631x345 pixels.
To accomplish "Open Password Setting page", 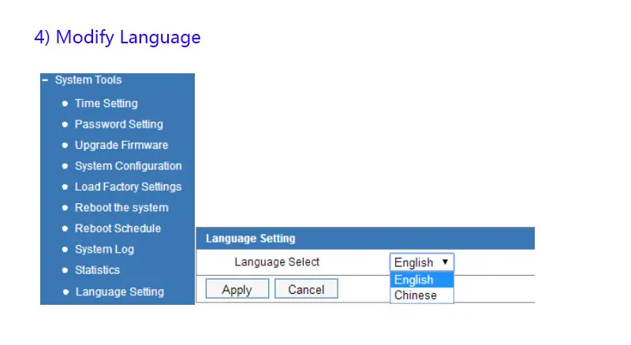I will click(119, 124).
